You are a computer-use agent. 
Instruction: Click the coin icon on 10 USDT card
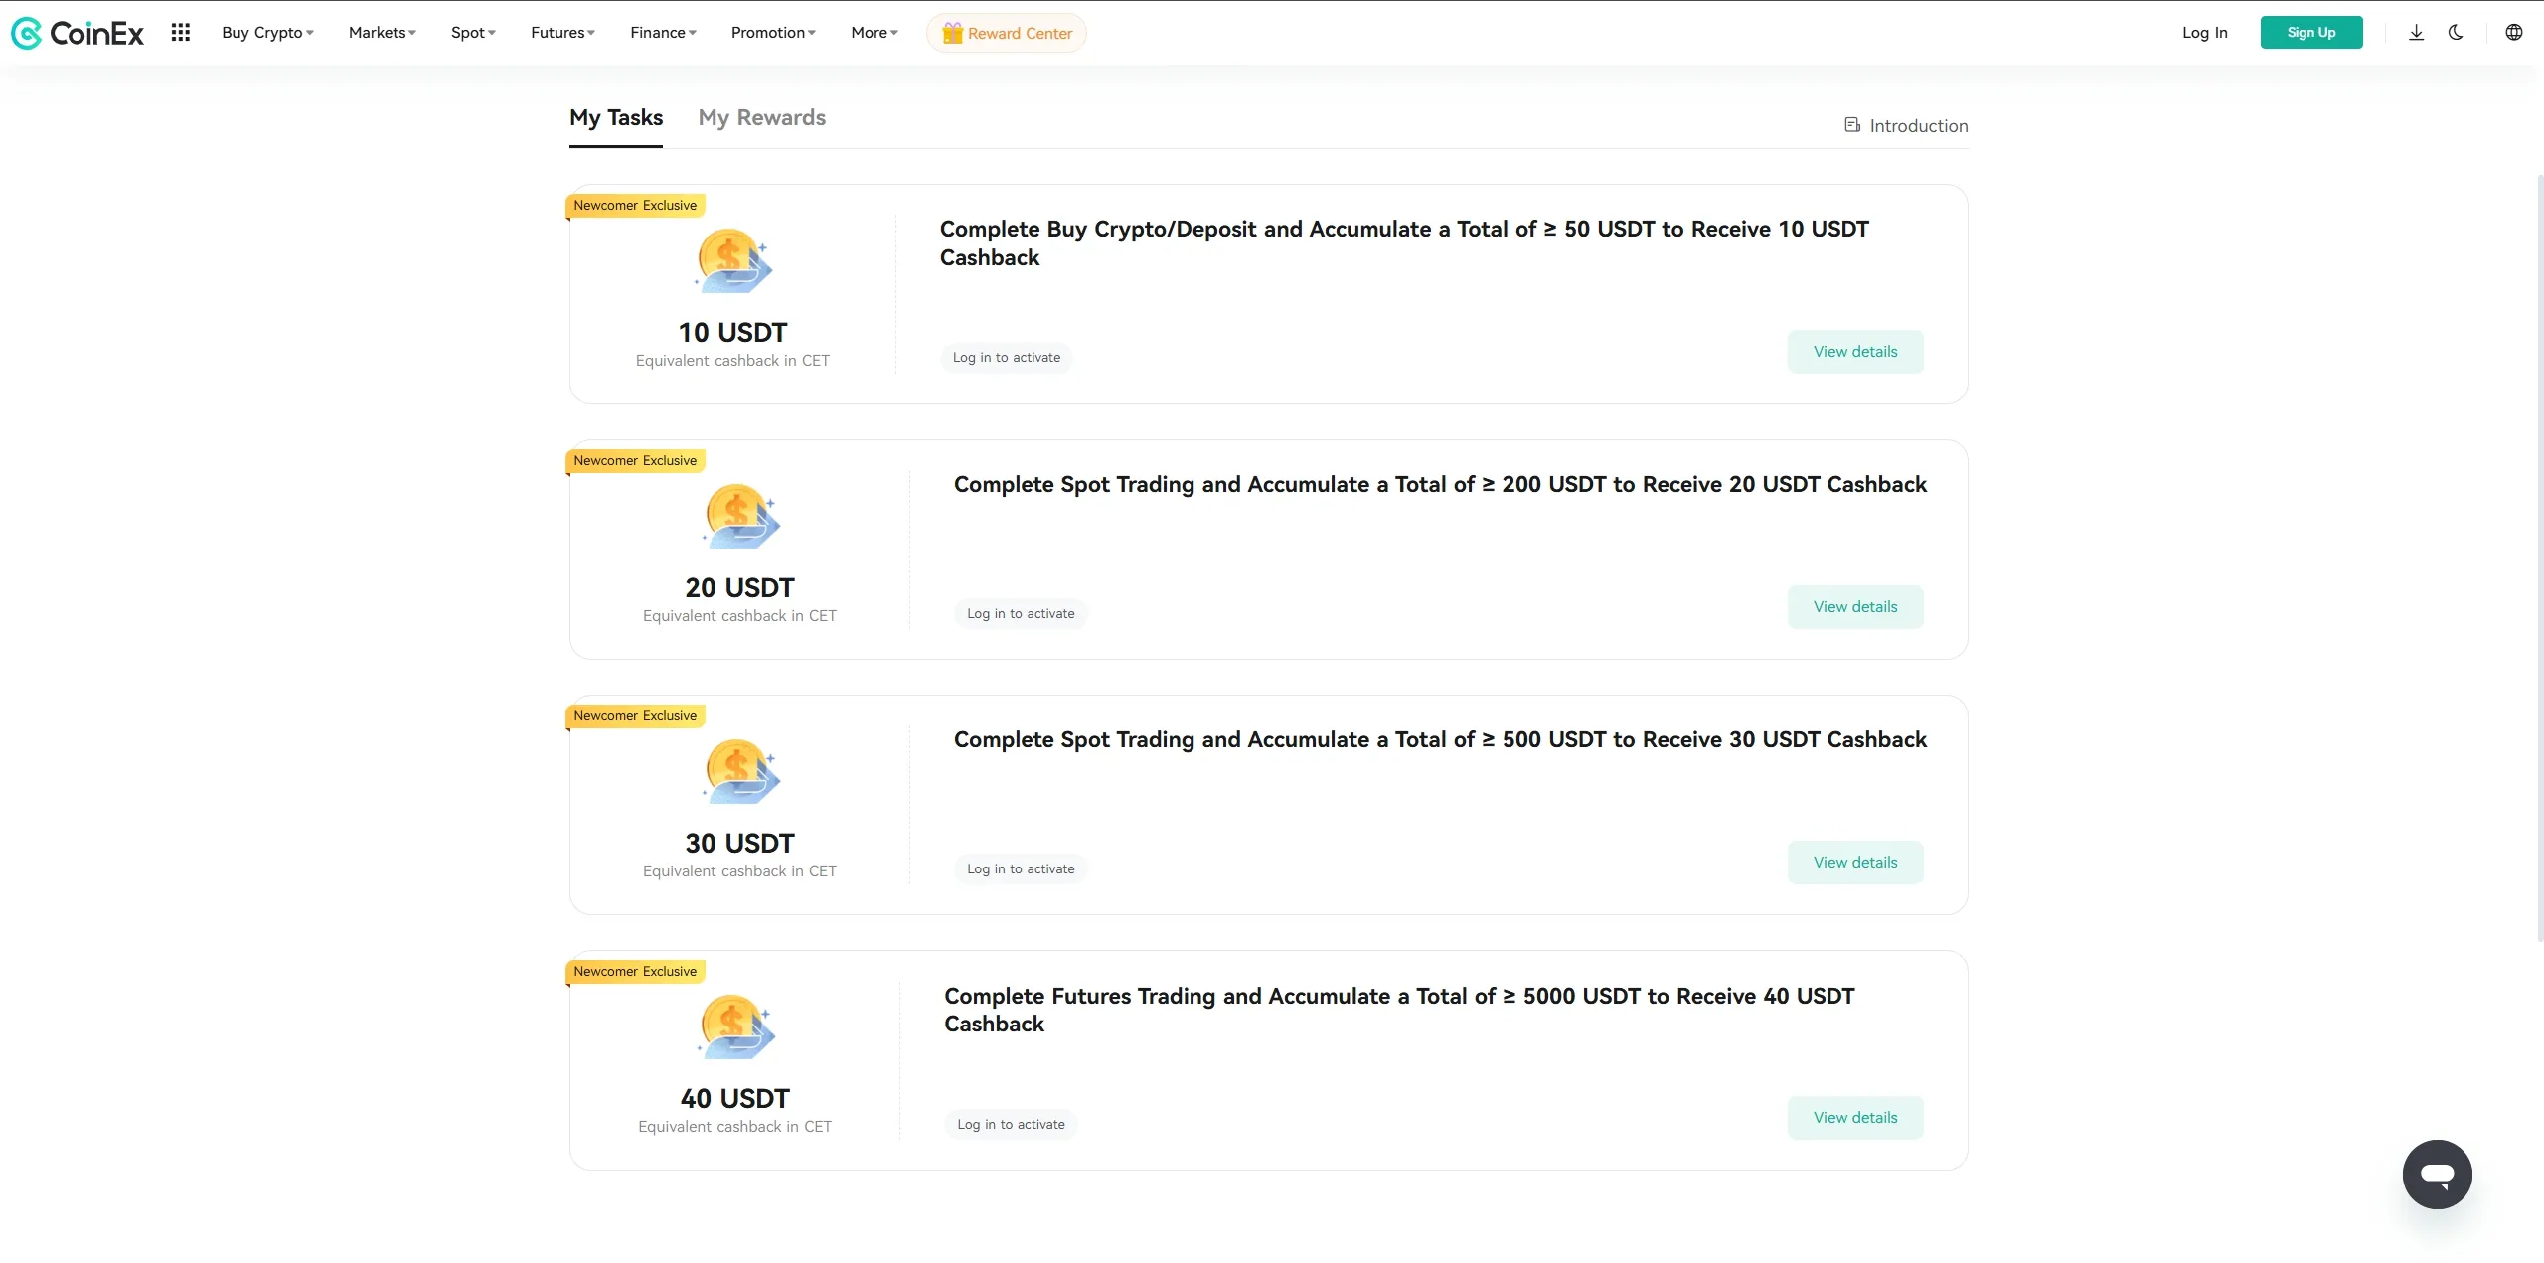click(x=732, y=260)
